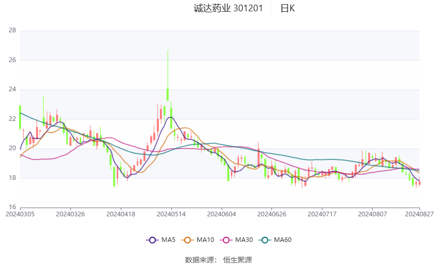The width and height of the screenshot is (437, 265).
Task: Toggle the MA60 legend entry
Action: pos(275,240)
